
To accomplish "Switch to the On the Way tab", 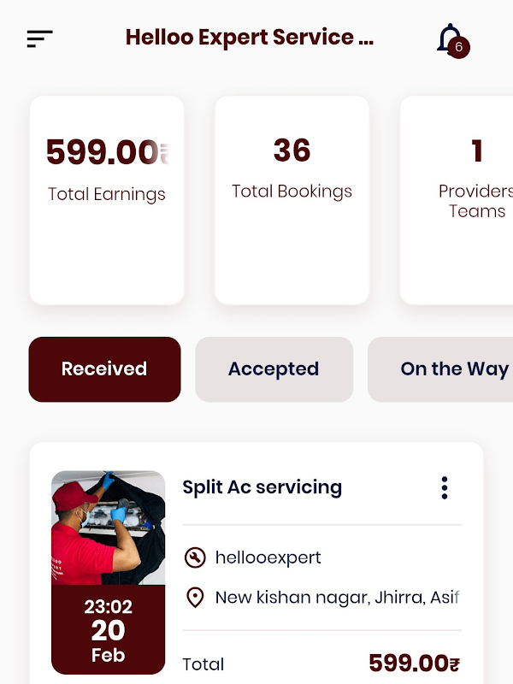I will pos(445,369).
